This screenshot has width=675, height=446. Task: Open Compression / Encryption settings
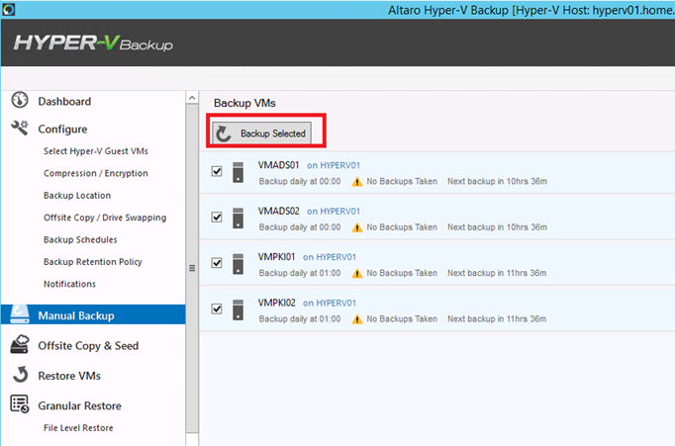click(x=96, y=173)
